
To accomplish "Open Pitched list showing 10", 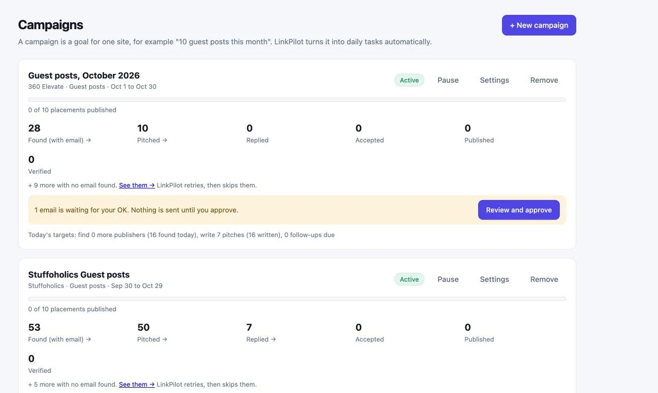I will point(152,134).
